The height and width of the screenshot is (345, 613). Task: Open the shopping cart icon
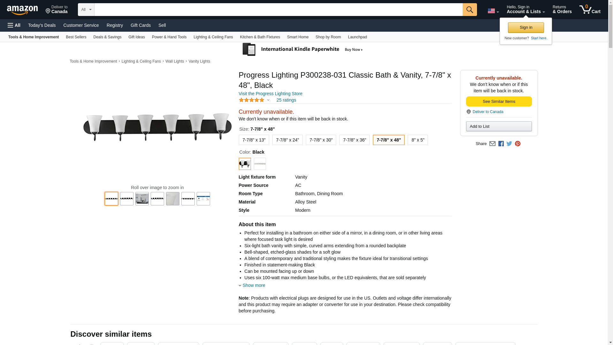(590, 10)
